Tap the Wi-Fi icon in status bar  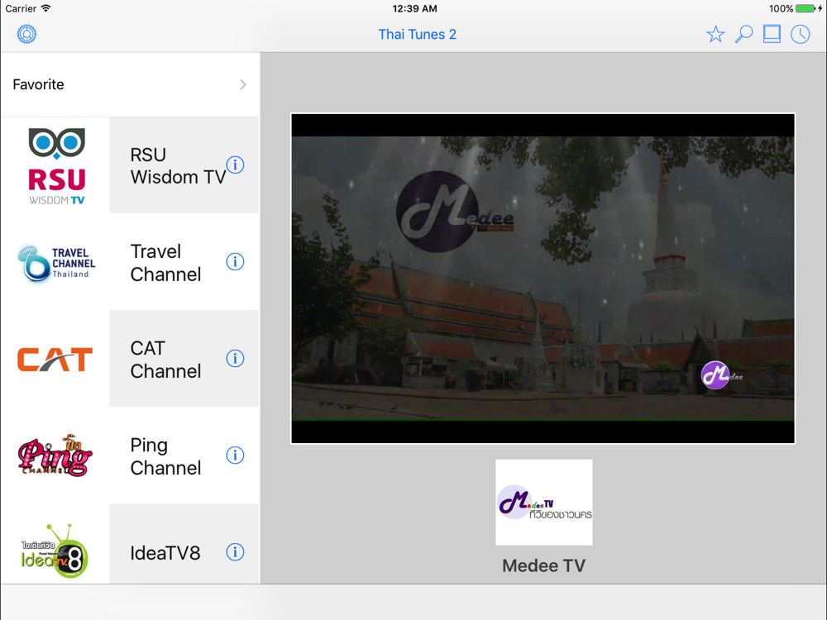click(x=45, y=8)
